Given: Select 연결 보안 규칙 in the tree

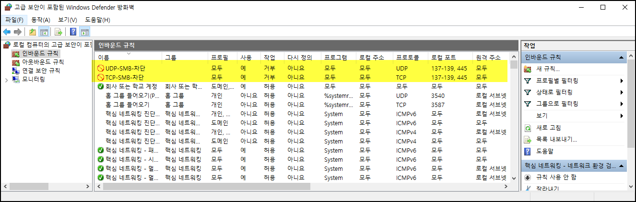Looking at the screenshot, I should pyautogui.click(x=41, y=71).
